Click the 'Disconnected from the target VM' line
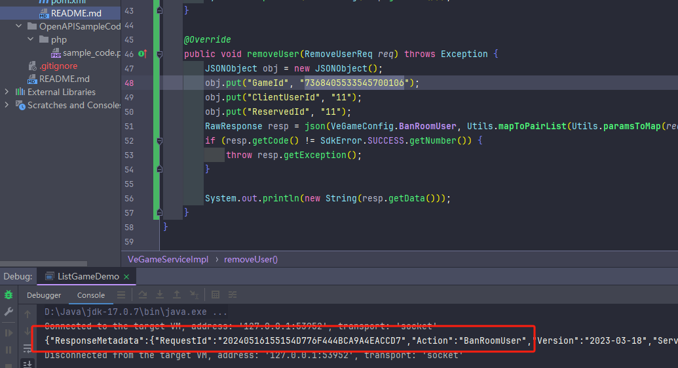Image resolution: width=678 pixels, height=368 pixels. point(254,356)
